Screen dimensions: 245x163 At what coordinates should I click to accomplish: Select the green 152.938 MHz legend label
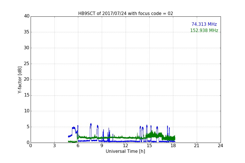click(204, 30)
